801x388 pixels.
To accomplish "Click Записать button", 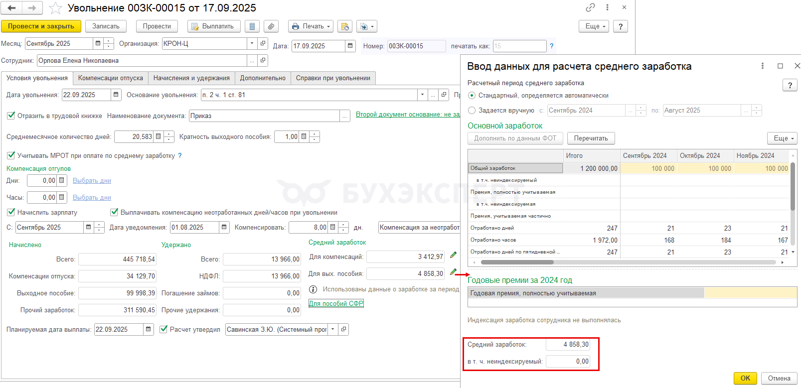I will pyautogui.click(x=106, y=26).
